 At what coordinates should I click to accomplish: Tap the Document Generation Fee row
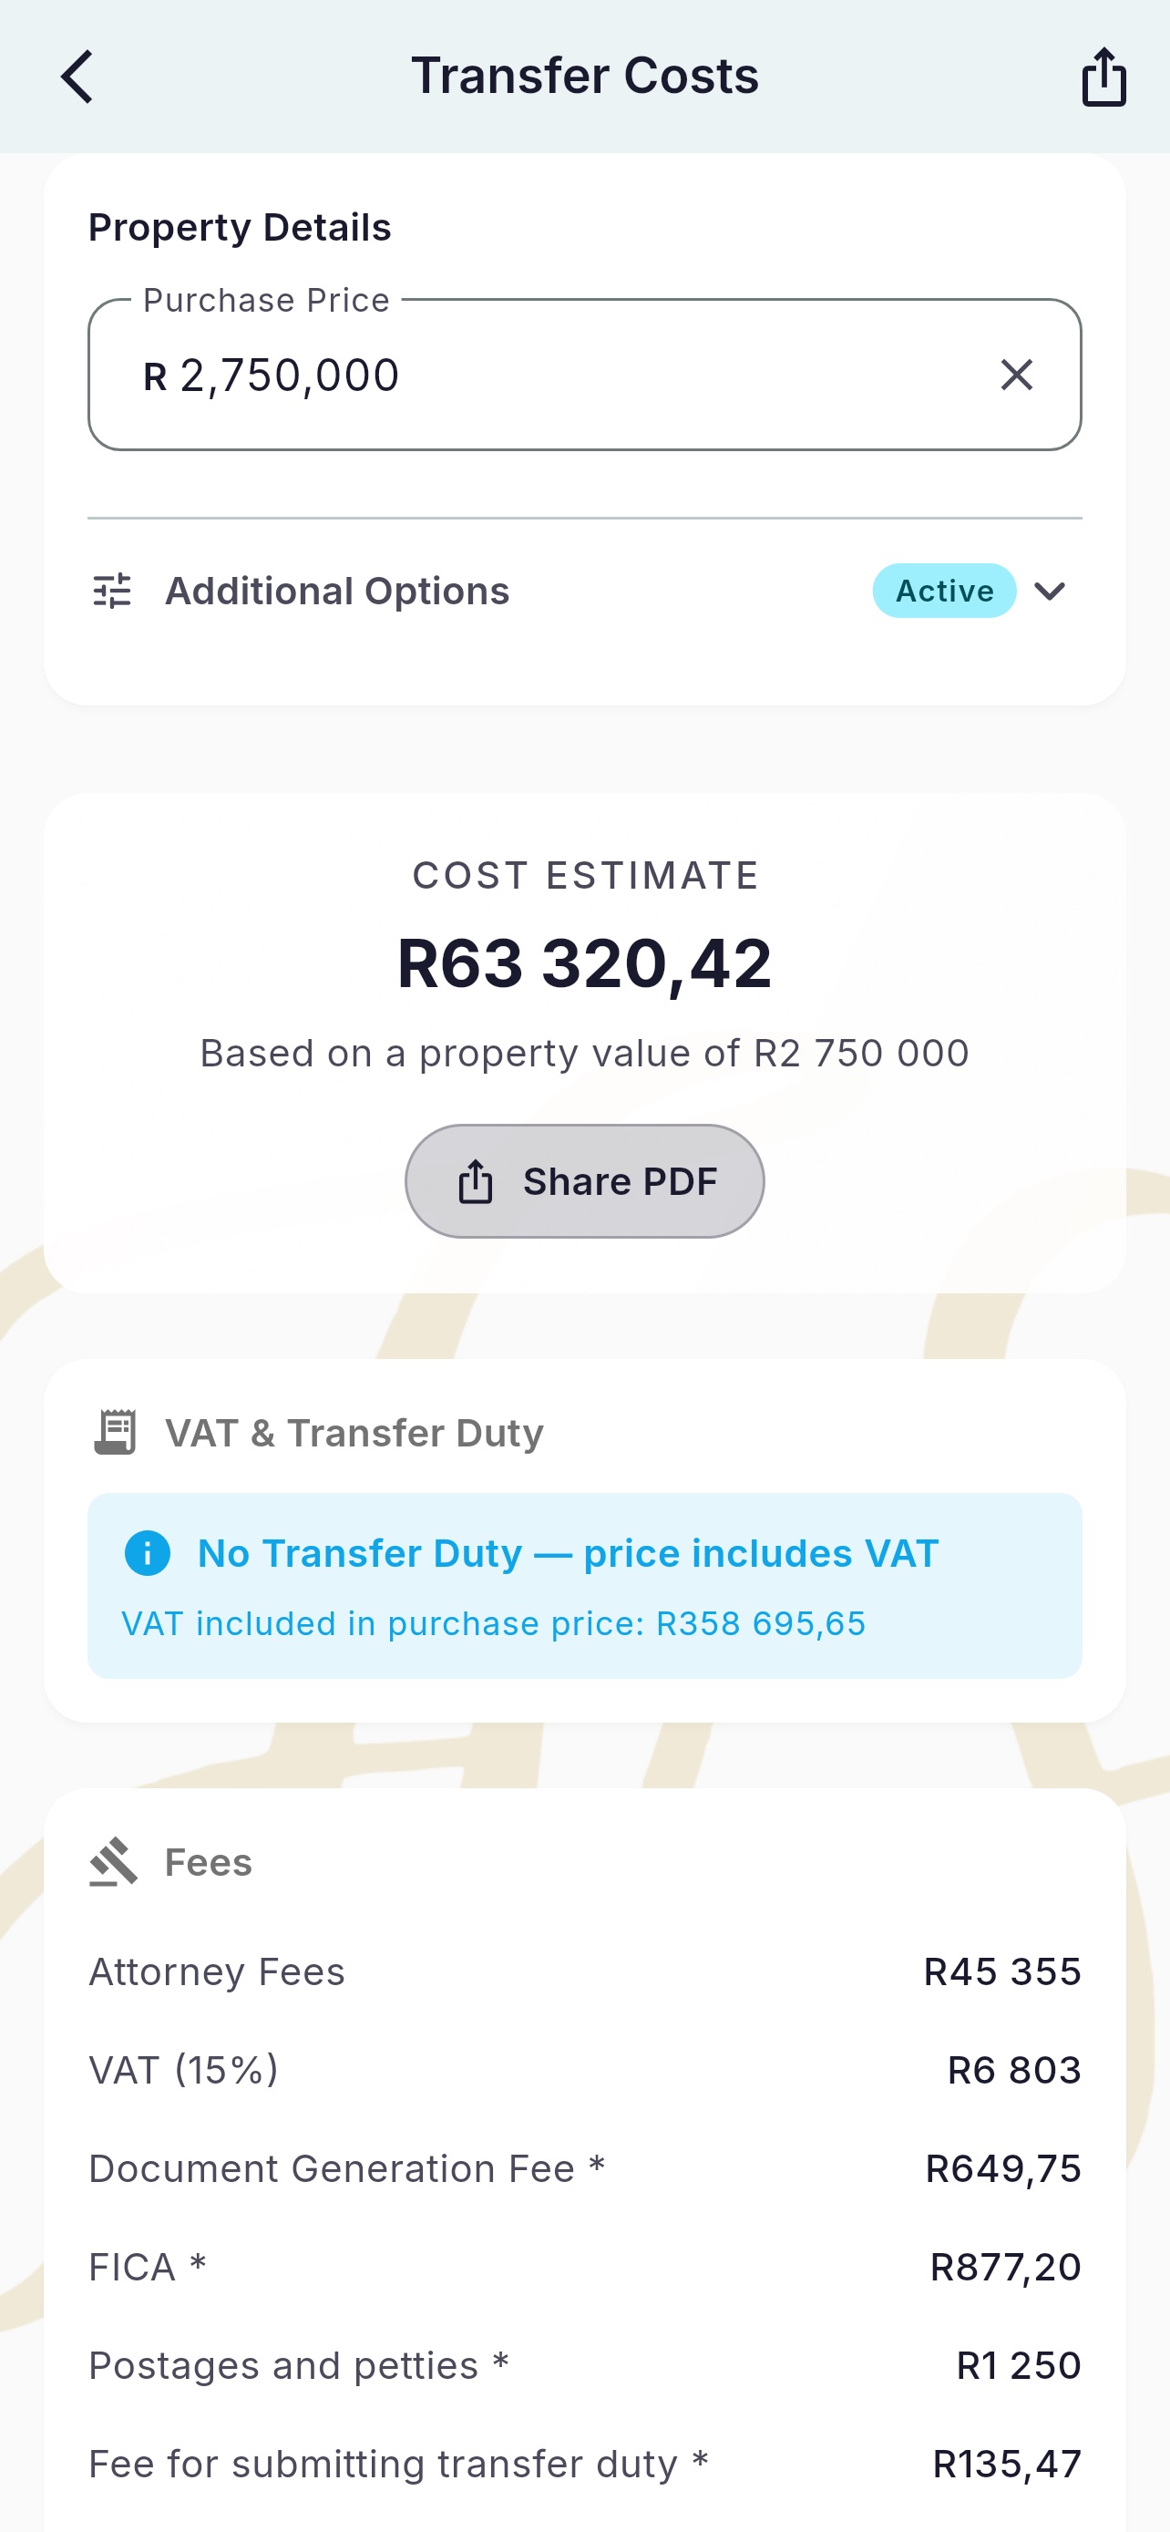pyautogui.click(x=584, y=2168)
